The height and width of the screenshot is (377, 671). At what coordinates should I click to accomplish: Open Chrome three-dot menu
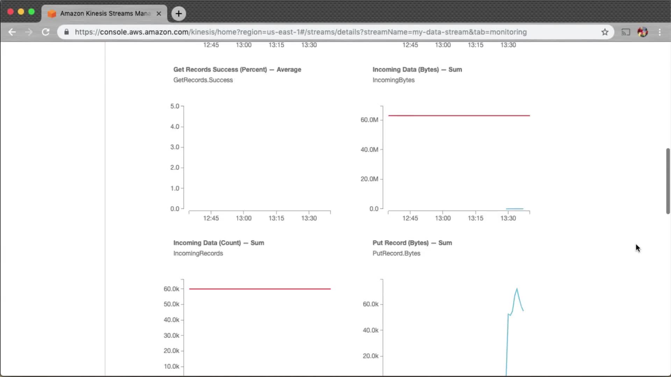[x=660, y=32]
